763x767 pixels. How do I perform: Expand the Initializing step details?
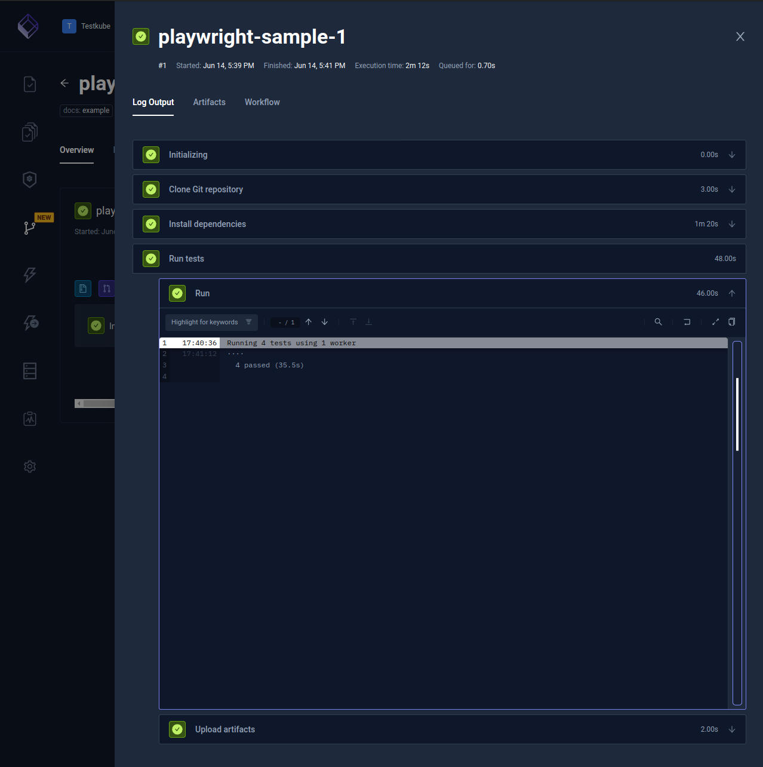732,155
